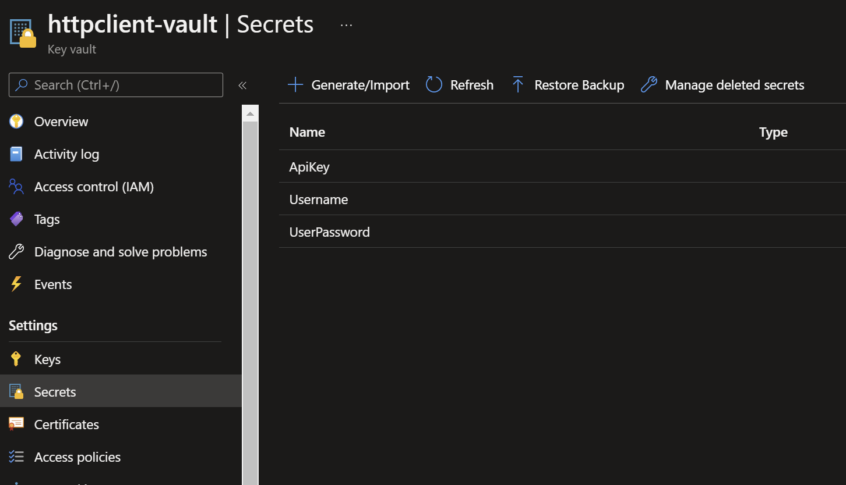Select the Diagnose and solve problems wrench icon

(16, 251)
